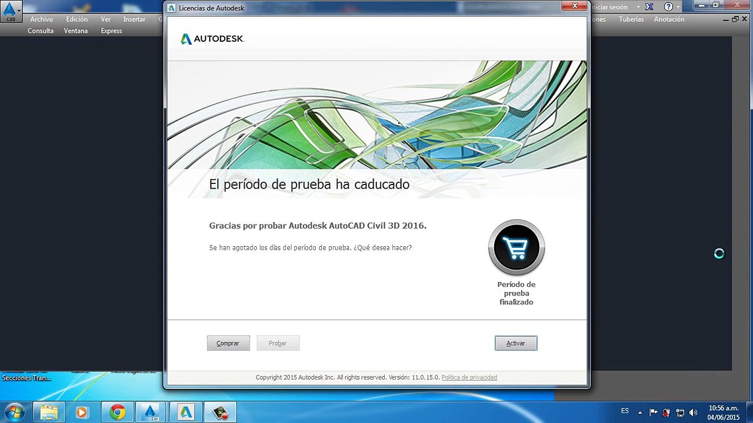Open the Ventana menu
This screenshot has height=423, width=753.
point(76,31)
